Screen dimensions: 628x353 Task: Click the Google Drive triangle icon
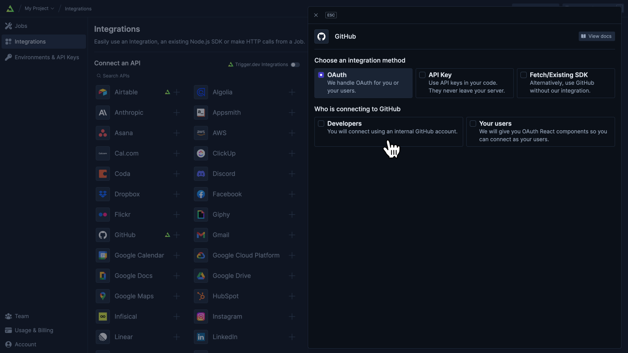pos(201,276)
